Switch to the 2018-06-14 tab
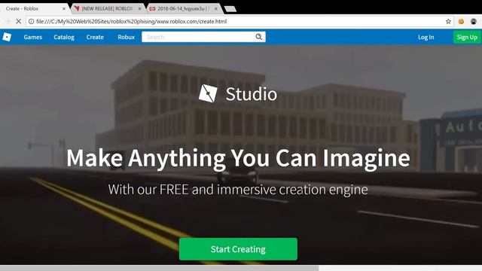The height and width of the screenshot is (271, 482). [184, 8]
